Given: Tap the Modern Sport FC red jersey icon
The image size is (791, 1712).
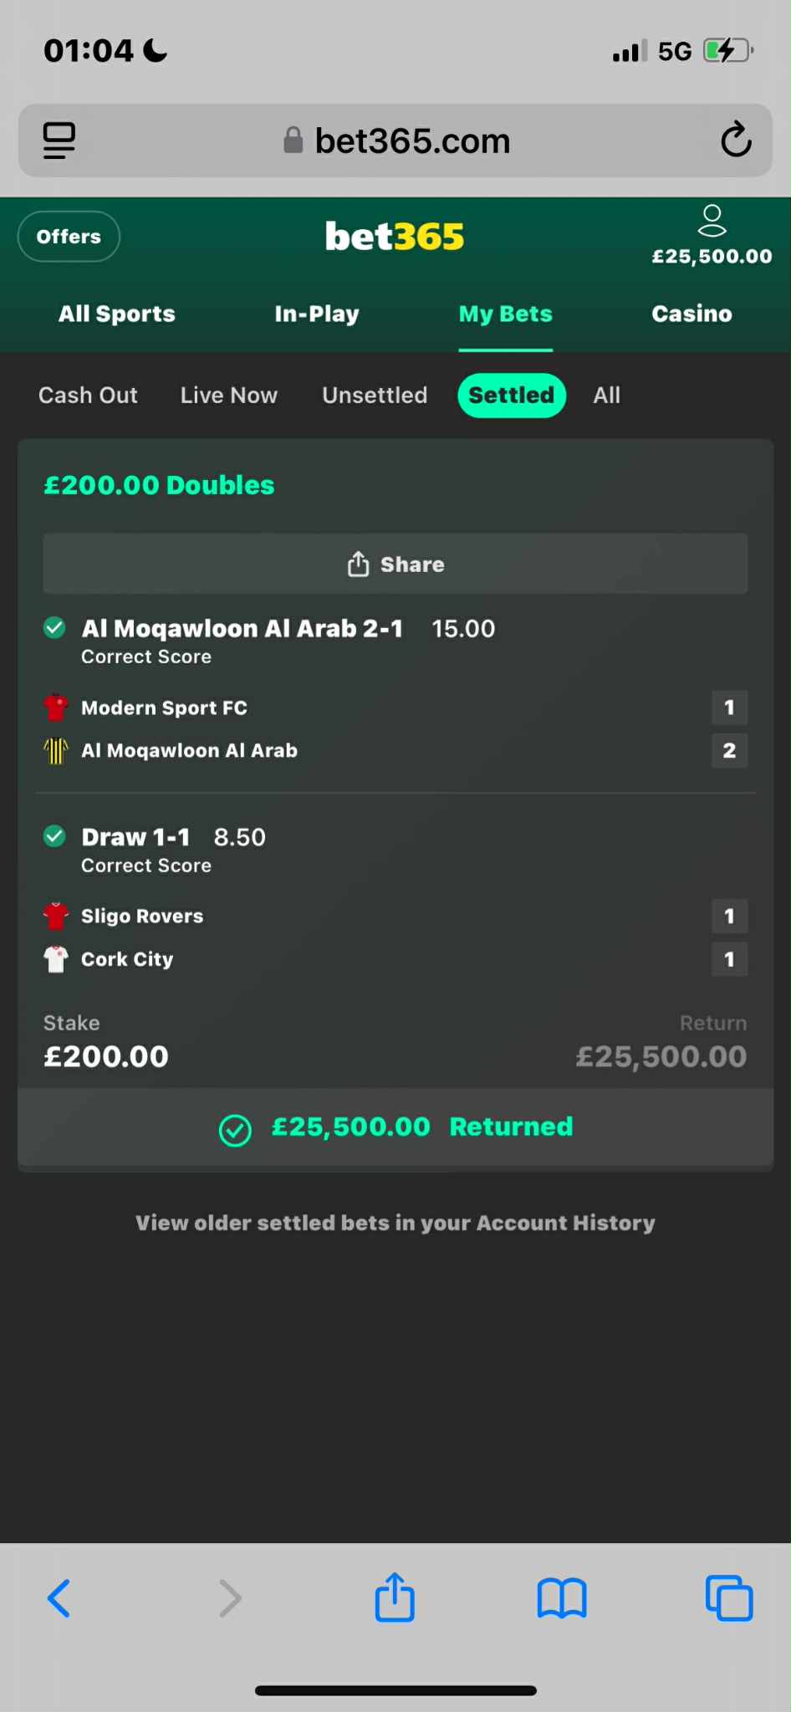Looking at the screenshot, I should pyautogui.click(x=56, y=708).
